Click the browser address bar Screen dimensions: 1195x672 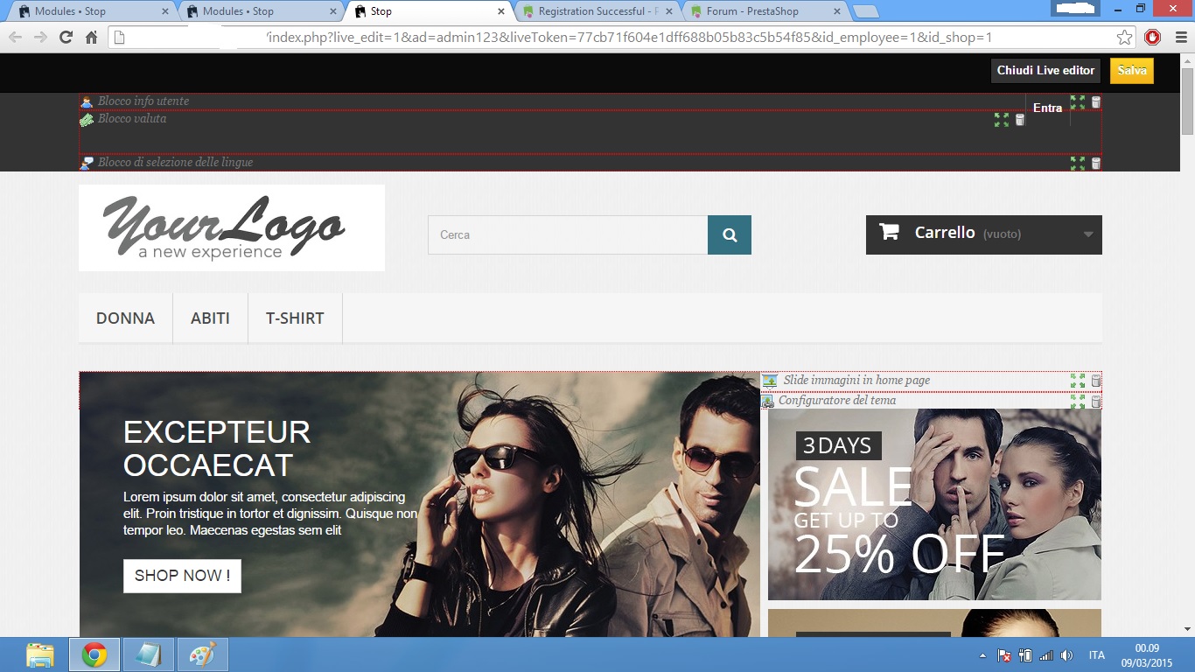(623, 38)
